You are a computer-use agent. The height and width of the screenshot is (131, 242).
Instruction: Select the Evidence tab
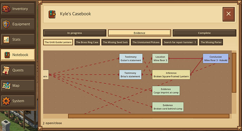pos(140,33)
